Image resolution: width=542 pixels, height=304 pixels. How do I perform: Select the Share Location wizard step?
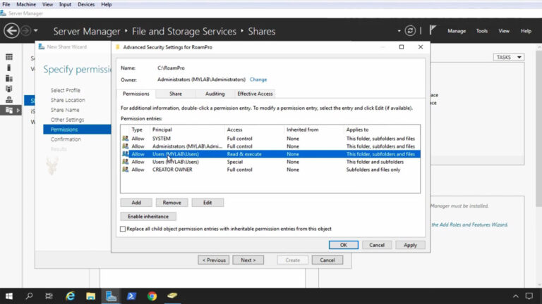click(x=68, y=100)
